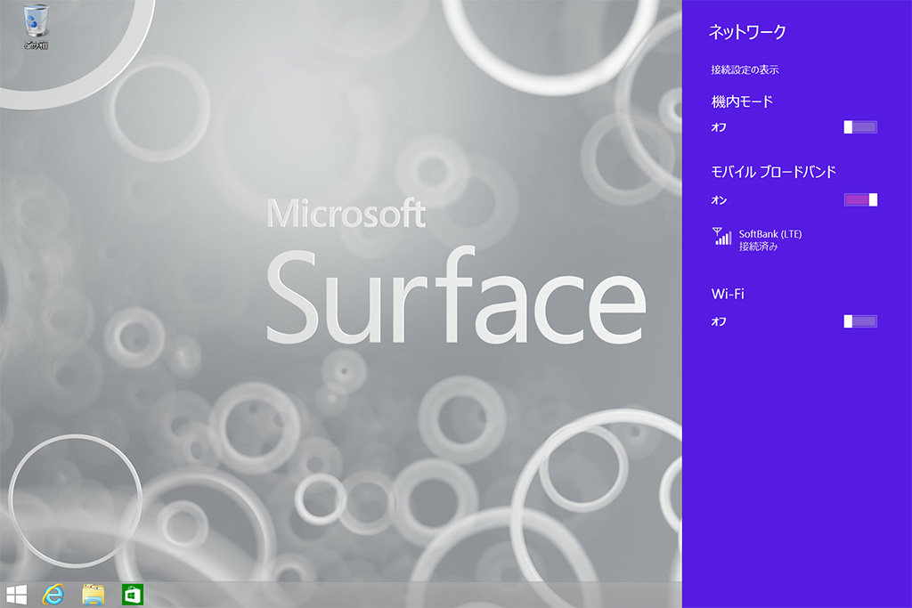This screenshot has width=912, height=608.
Task: Click the モバイル ブロードバンド label
Action: pos(774,172)
